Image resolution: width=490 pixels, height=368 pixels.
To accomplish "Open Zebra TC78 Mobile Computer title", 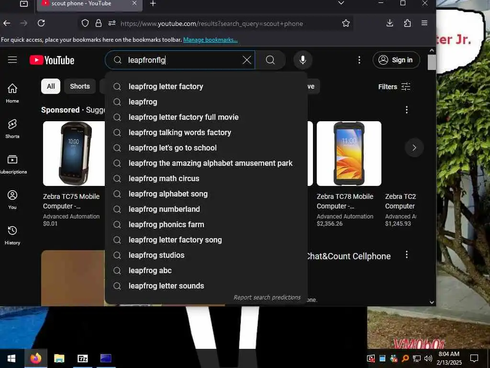I will (x=345, y=201).
